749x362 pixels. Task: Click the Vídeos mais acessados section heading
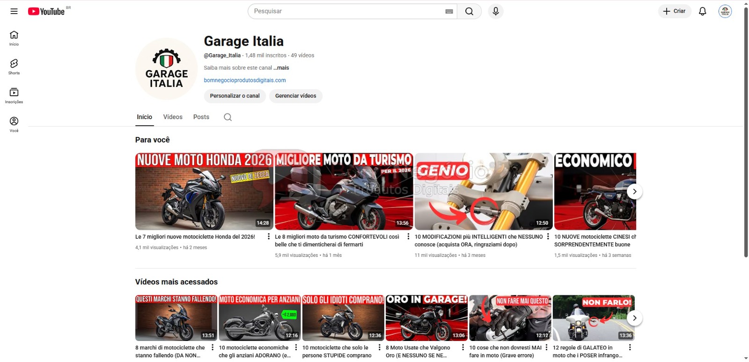(176, 282)
